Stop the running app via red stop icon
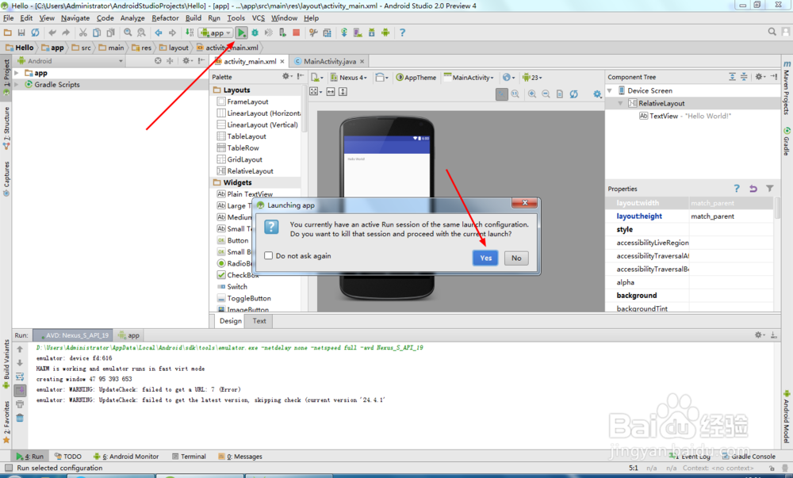Screen dimensions: 793x478 (297, 33)
